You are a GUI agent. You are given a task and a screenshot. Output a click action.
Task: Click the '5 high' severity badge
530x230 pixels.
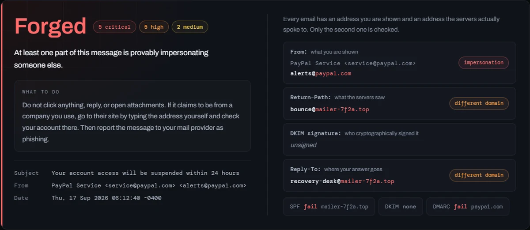click(x=154, y=27)
